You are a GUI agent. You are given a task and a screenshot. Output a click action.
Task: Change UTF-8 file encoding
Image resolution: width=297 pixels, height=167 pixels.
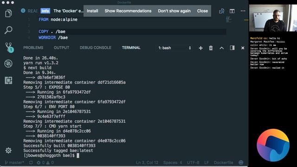193,162
